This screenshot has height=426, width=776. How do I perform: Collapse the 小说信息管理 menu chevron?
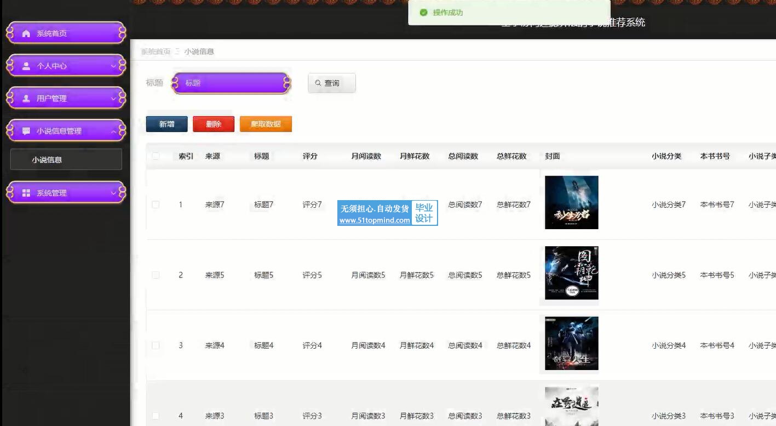[x=113, y=131]
